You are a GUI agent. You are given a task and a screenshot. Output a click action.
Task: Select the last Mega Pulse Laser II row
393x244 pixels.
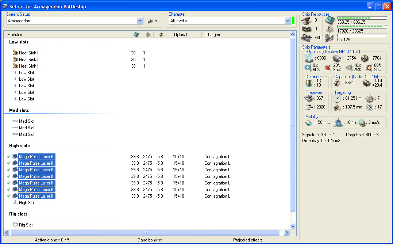coord(36,196)
